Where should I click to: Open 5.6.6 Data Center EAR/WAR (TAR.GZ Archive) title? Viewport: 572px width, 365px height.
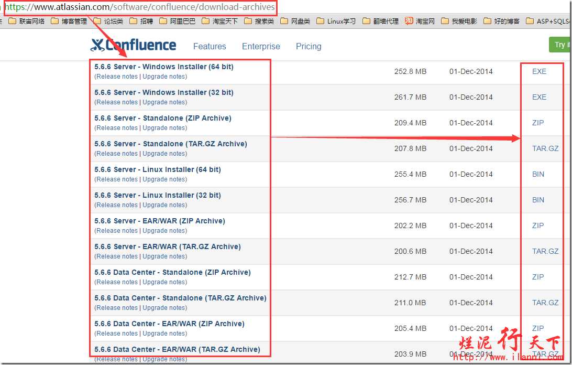[x=177, y=349]
